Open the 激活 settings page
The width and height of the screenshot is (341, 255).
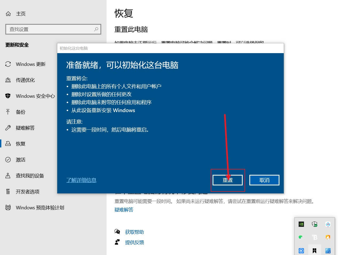tap(21, 160)
